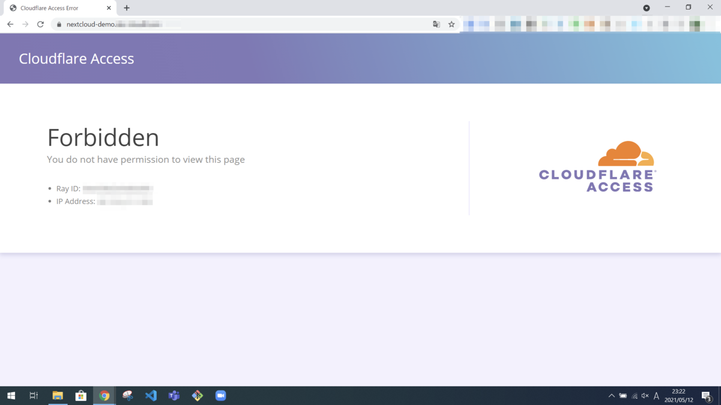The width and height of the screenshot is (721, 405).
Task: Open Snipping Tool from the taskbar
Action: [x=127, y=395]
